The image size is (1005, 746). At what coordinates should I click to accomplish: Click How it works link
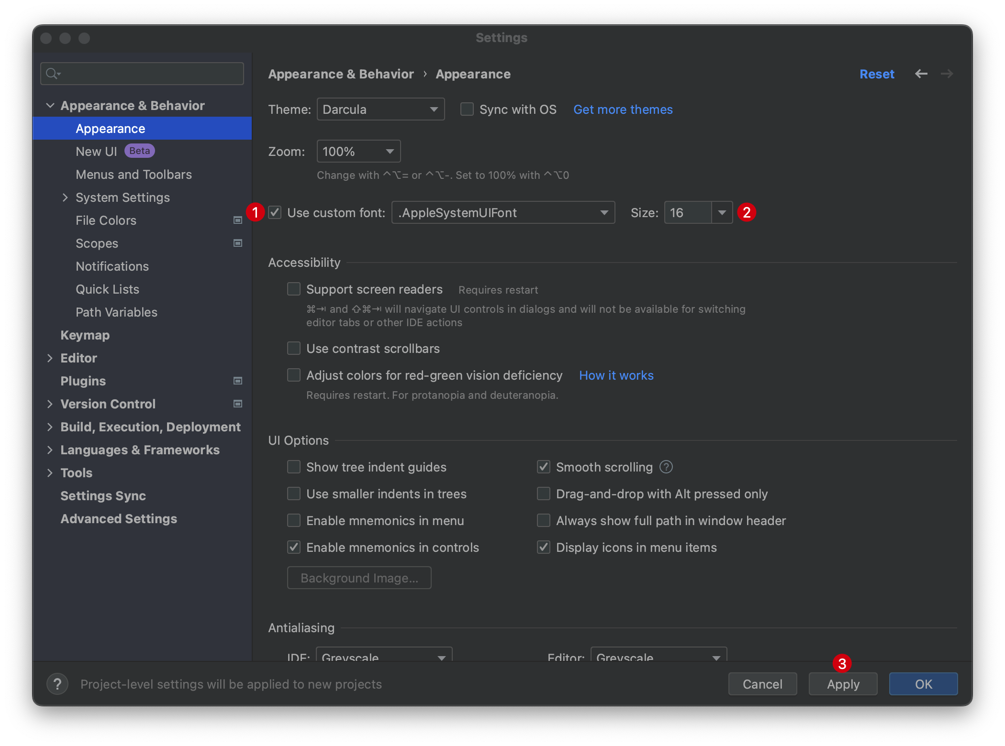pos(616,375)
